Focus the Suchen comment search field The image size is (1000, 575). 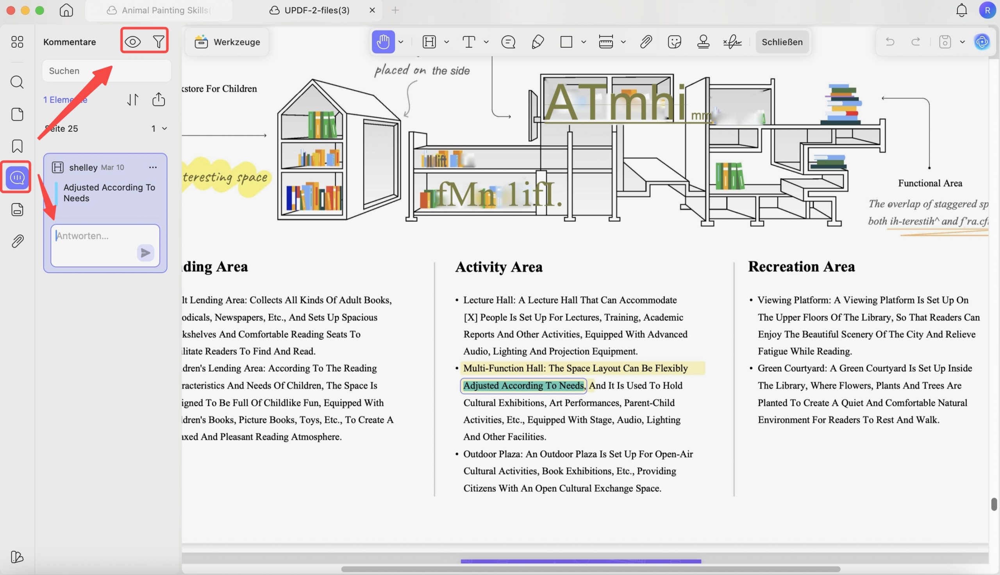pos(107,71)
